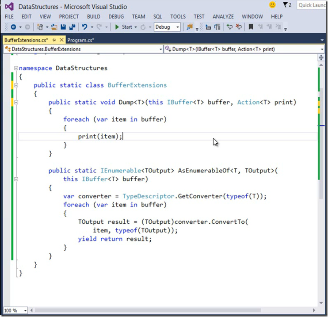The image size is (328, 317).
Task: Click the Increase Indent toolbar icon
Action: coord(217,27)
